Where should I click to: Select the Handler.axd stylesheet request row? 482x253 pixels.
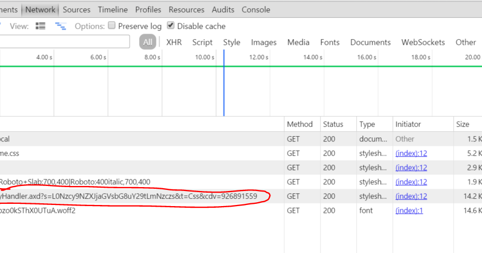coord(241,196)
